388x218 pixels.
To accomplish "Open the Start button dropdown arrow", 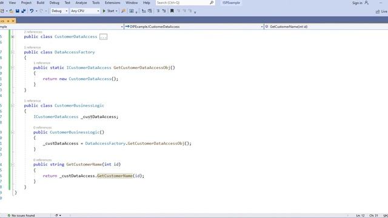I will pyautogui.click(x=116, y=11).
